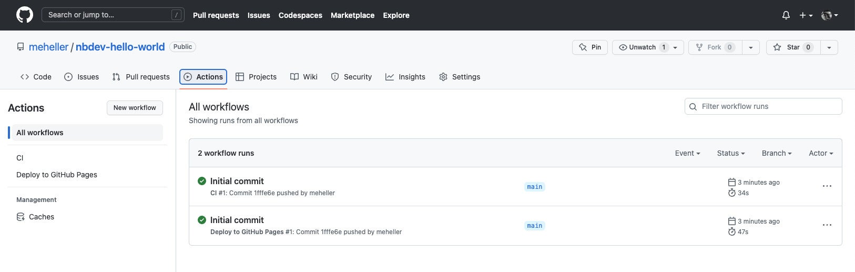The height and width of the screenshot is (272, 855).
Task: Click the stopwatch icon beside 47s
Action: pos(731,231)
